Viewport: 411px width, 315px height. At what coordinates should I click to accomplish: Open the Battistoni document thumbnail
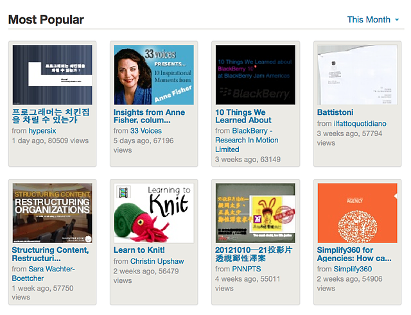pos(357,74)
